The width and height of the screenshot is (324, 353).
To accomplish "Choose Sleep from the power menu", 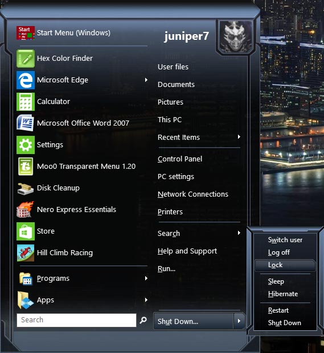I will click(285, 281).
